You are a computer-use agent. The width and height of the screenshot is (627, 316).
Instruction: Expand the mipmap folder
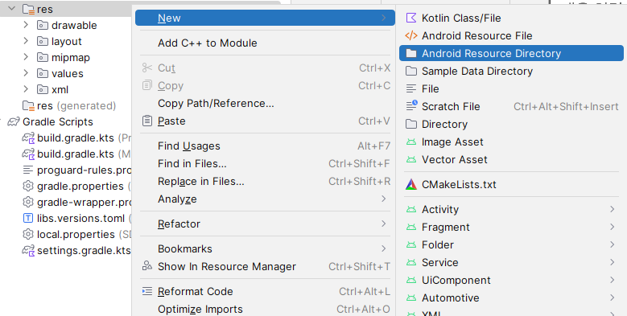(x=26, y=57)
